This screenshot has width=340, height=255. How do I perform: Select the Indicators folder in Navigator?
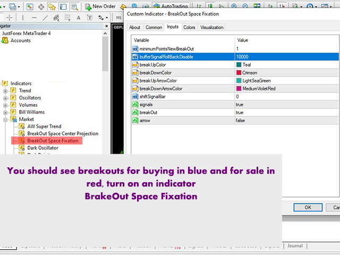coord(21,83)
